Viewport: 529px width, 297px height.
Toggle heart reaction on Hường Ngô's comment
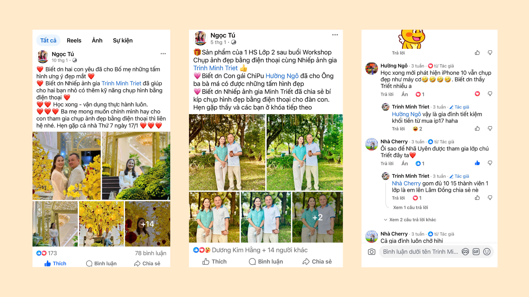point(477,94)
